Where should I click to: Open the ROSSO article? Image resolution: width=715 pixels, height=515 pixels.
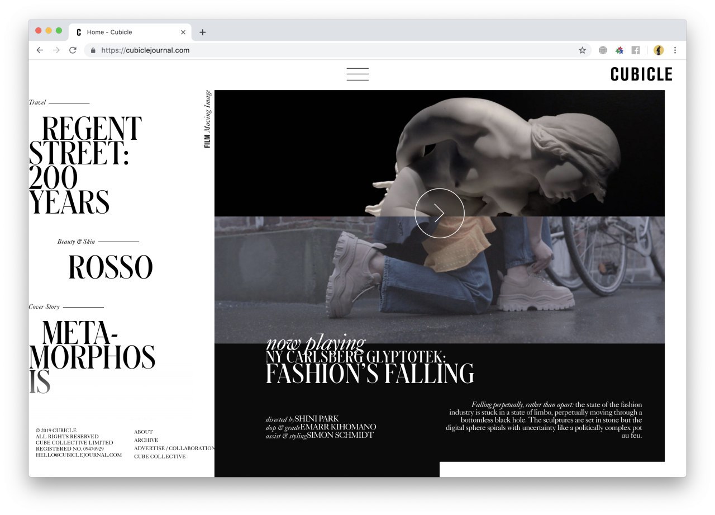point(111,267)
